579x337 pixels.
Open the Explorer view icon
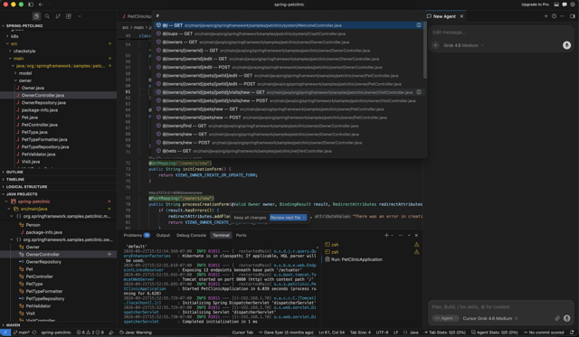[x=36, y=16]
